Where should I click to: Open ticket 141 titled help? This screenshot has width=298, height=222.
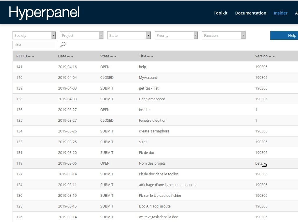click(x=142, y=67)
